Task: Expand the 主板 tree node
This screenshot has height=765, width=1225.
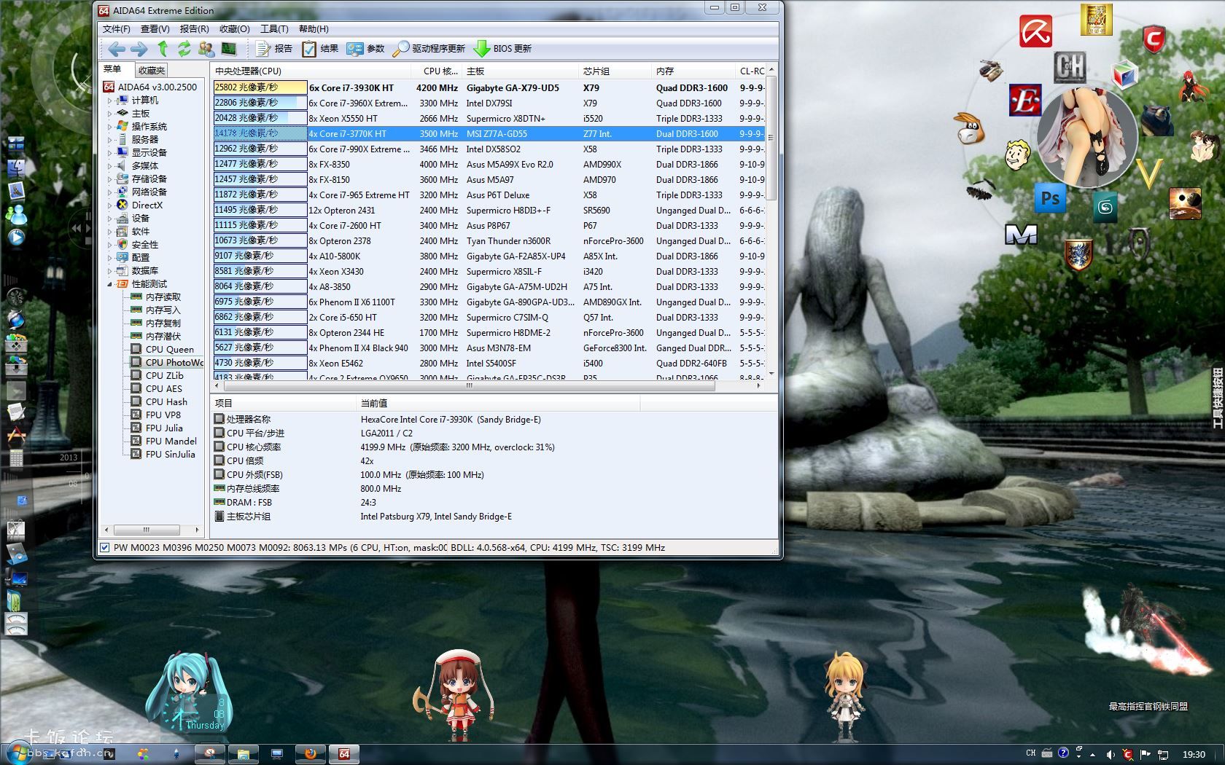Action: tap(110, 114)
